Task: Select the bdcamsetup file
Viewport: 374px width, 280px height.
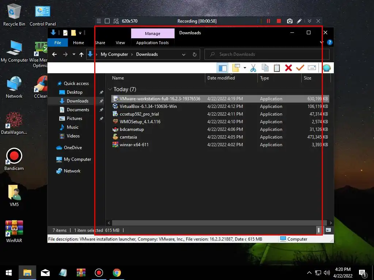Action: click(x=220, y=129)
